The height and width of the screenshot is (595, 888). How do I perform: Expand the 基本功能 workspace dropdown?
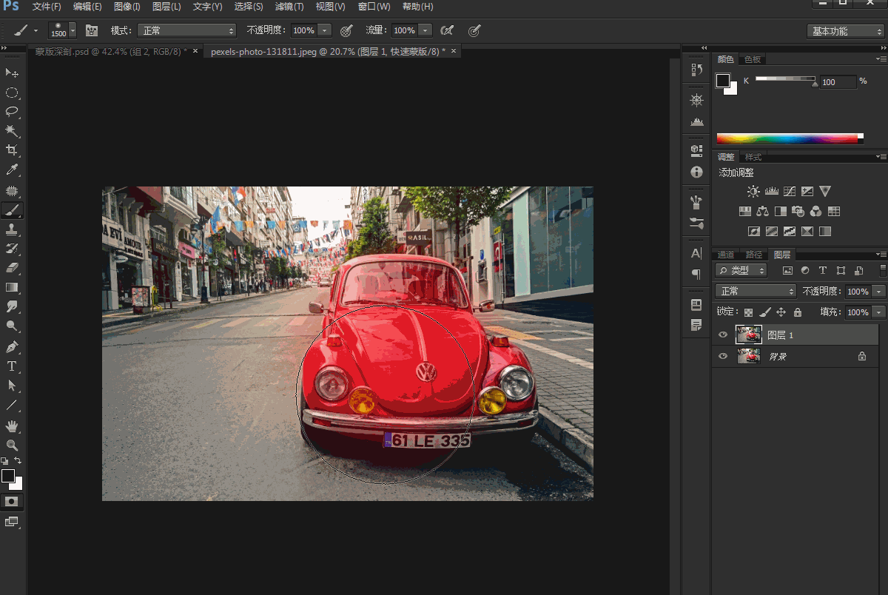[845, 31]
